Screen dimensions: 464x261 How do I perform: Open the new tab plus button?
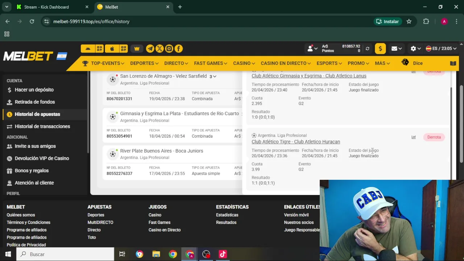[x=180, y=7]
